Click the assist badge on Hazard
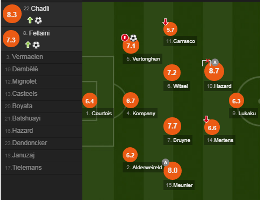Screen dimensions: 260x200 (x=215, y=62)
